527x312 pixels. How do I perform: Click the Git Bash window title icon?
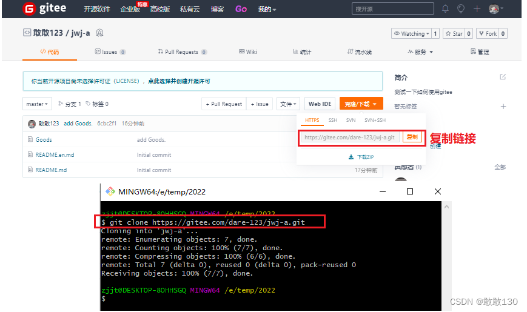(110, 191)
